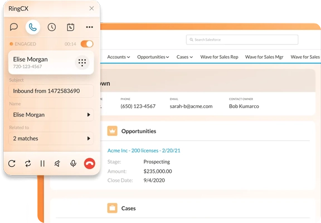Mute the microphone
The width and height of the screenshot is (321, 223).
pyautogui.click(x=73, y=163)
